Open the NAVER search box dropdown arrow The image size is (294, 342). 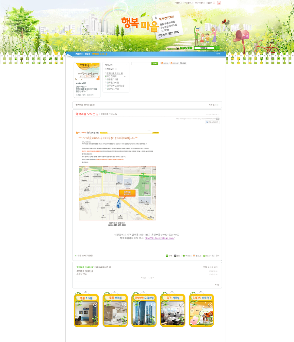[x=213, y=48]
